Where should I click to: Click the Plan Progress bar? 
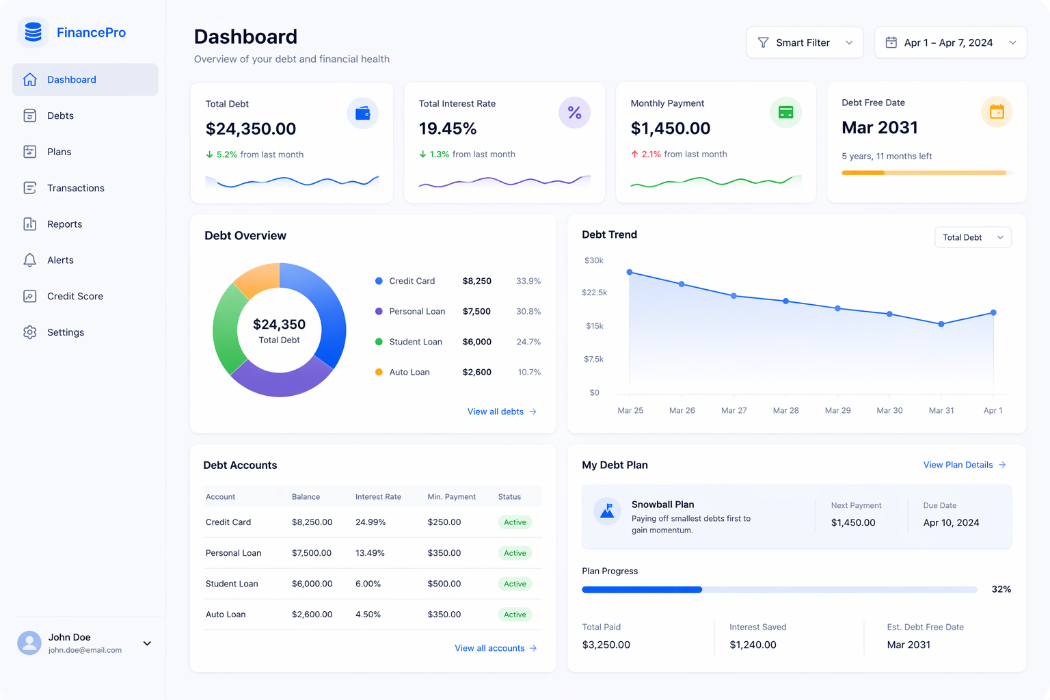(779, 589)
